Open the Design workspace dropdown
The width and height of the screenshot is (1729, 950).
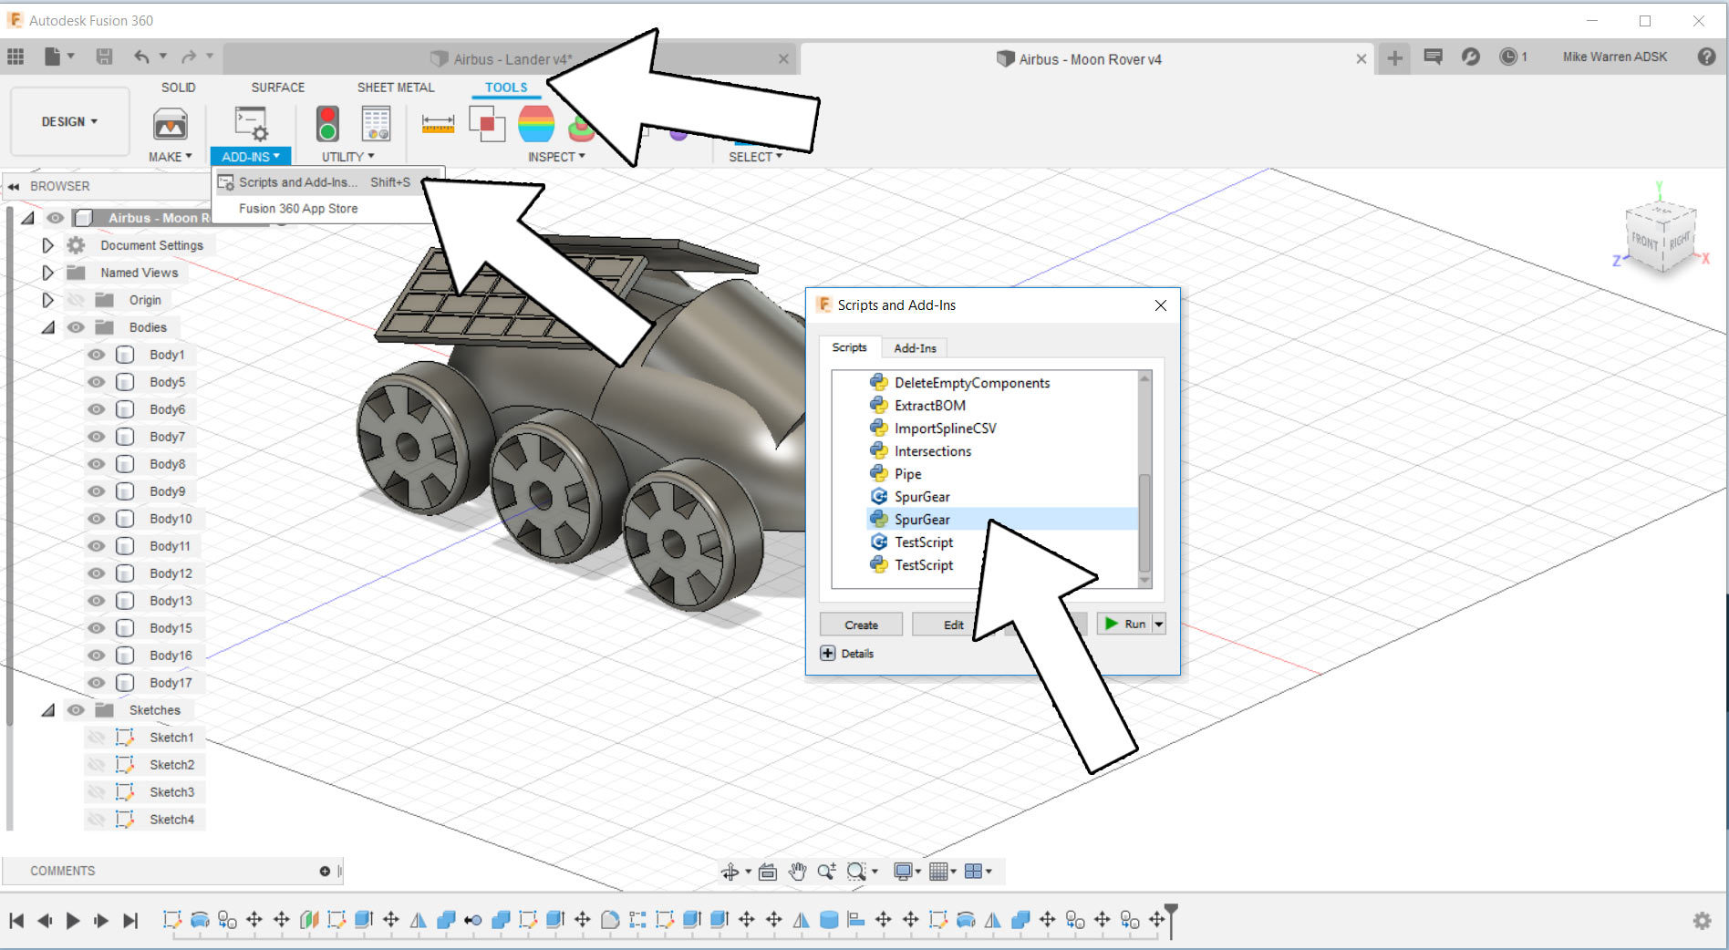click(69, 122)
